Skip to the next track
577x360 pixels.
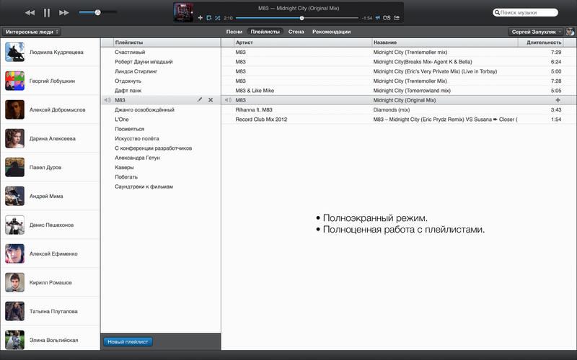coord(64,13)
